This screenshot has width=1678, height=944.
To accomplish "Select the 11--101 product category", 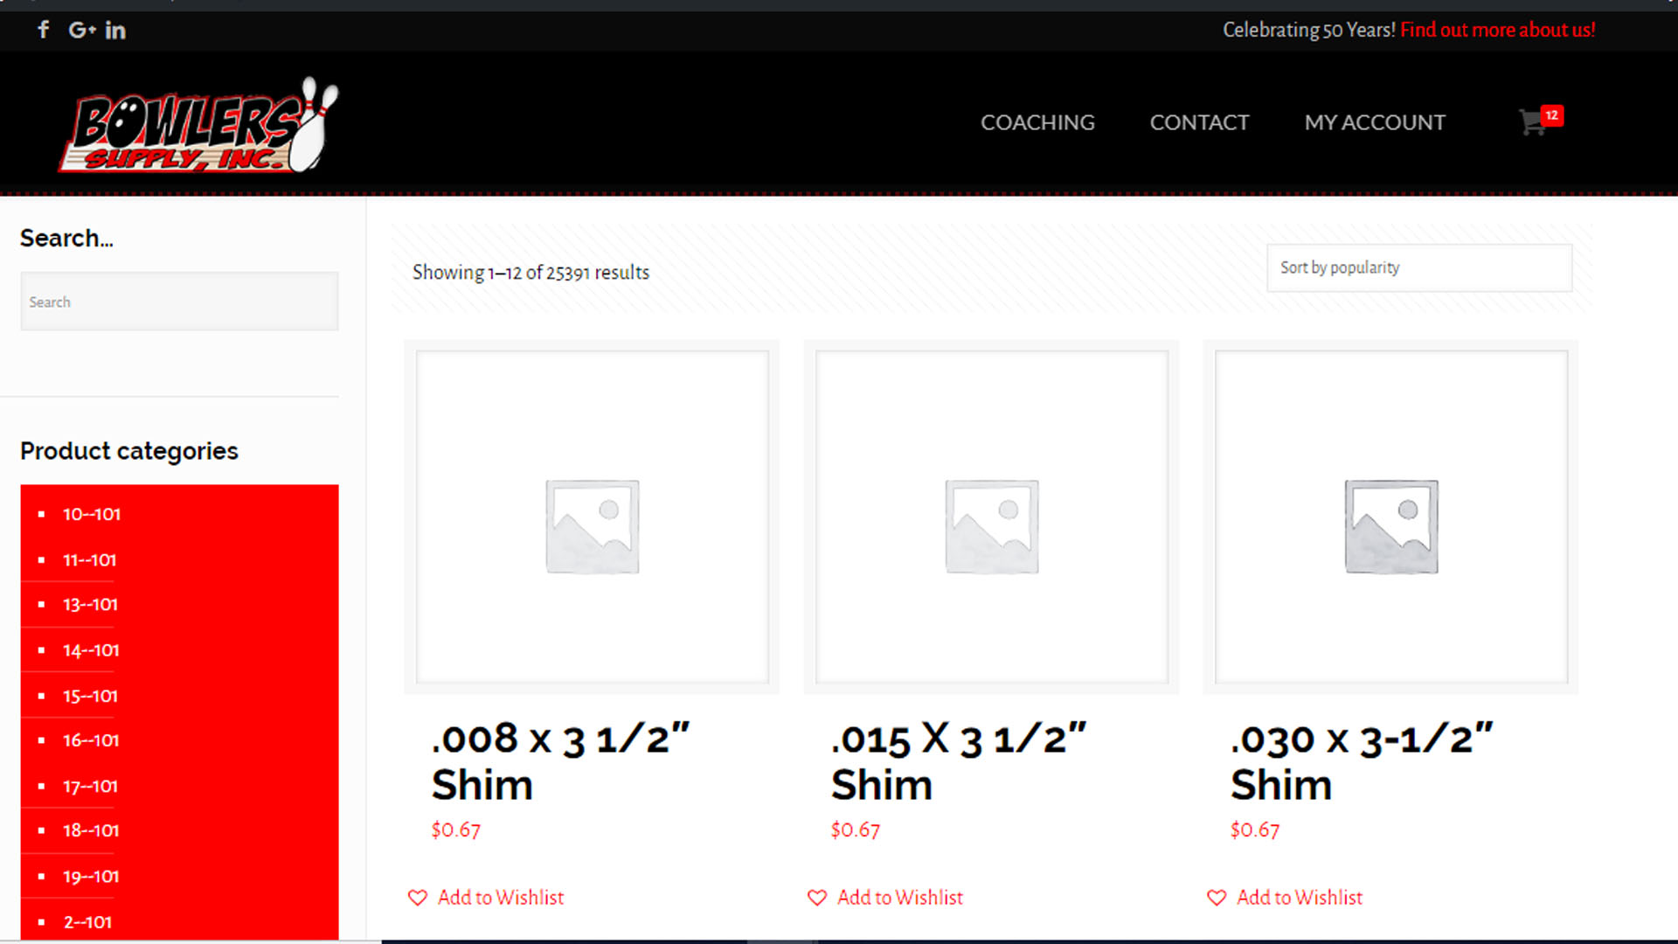I will coord(89,559).
